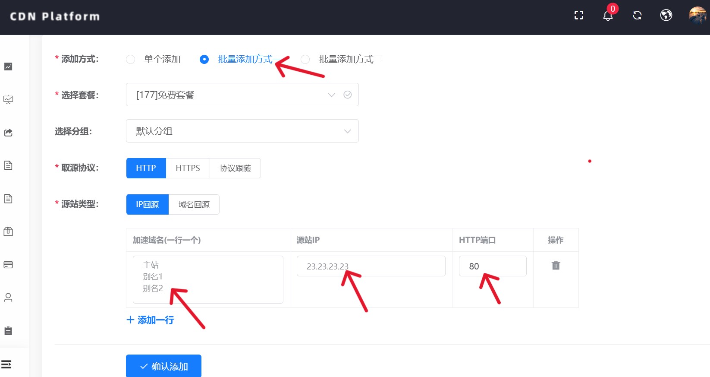Enter fullscreen mode via header icon
710x377 pixels.
[x=579, y=16]
